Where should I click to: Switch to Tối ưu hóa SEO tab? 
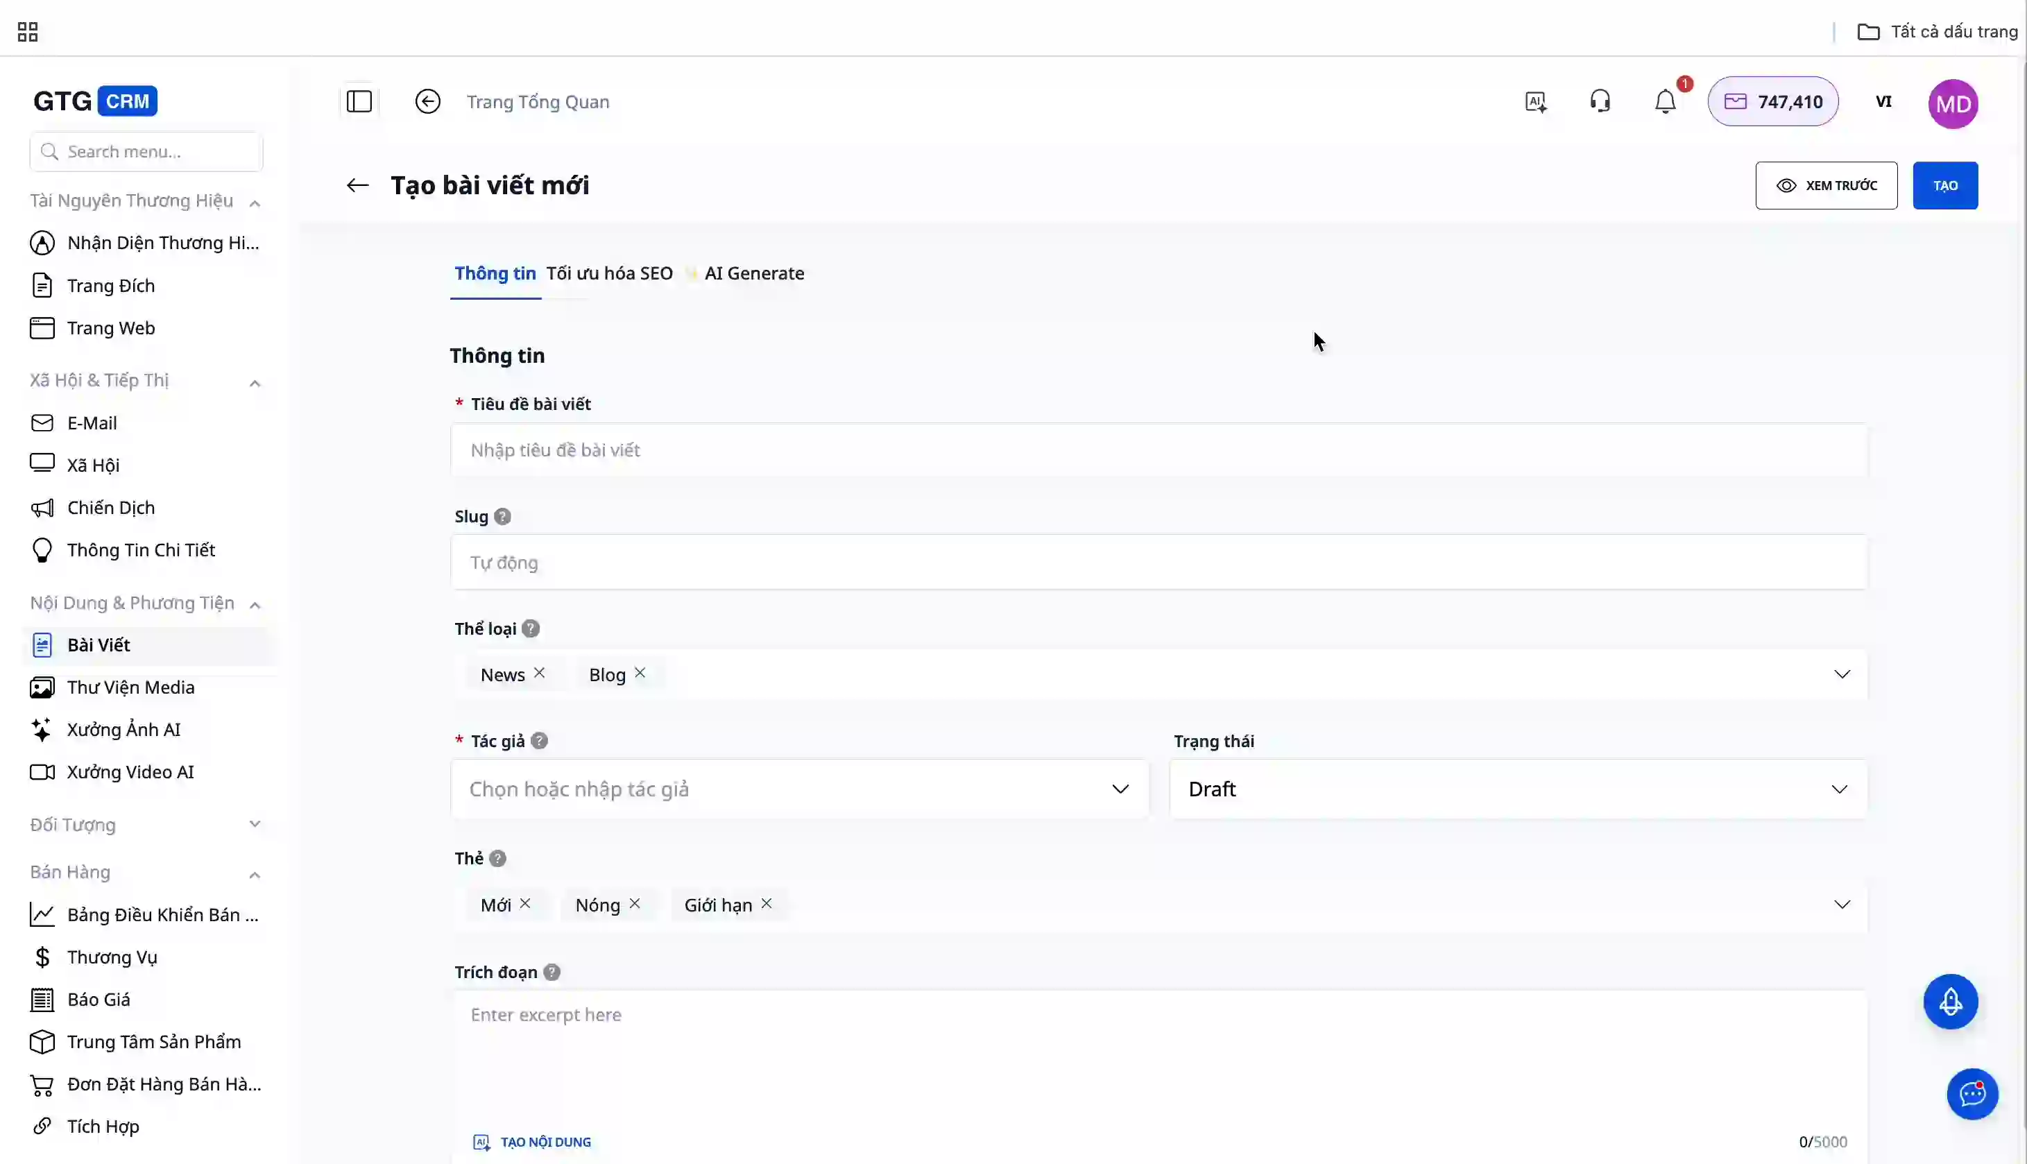coord(609,273)
